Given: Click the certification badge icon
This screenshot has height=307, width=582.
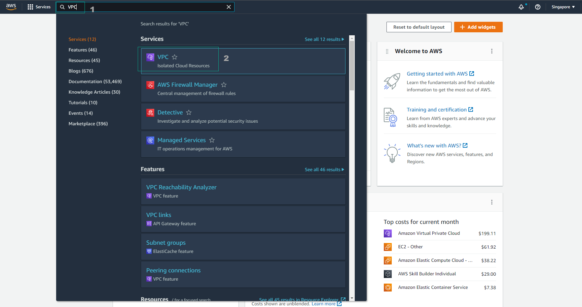Looking at the screenshot, I should (390, 117).
